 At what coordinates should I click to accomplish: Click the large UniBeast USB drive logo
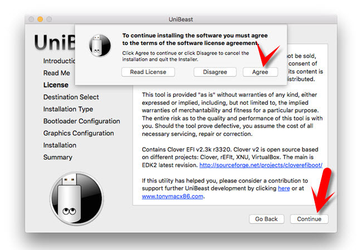77,199
